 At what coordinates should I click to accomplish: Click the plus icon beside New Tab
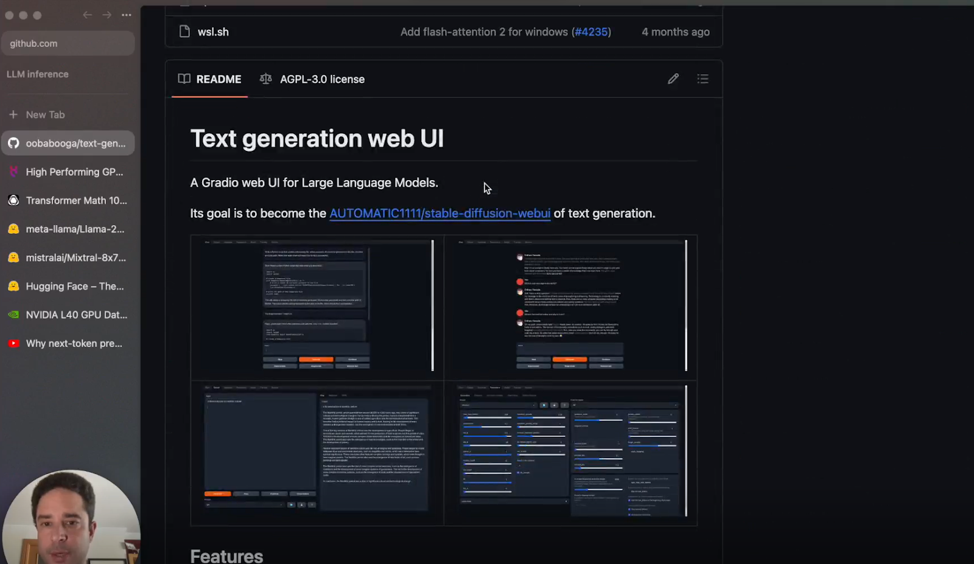point(13,114)
